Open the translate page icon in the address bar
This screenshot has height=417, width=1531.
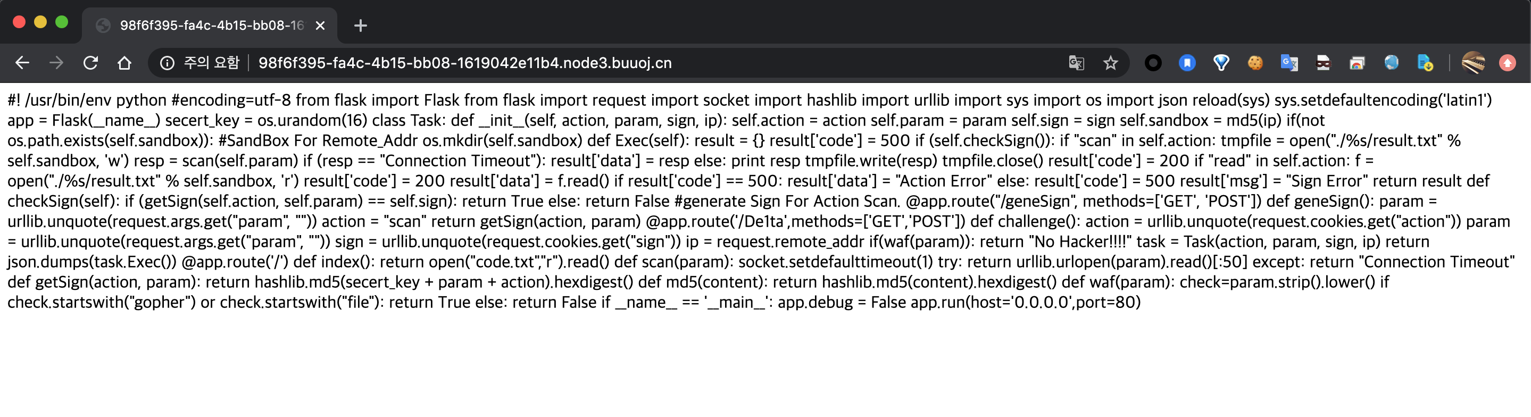[x=1076, y=62]
